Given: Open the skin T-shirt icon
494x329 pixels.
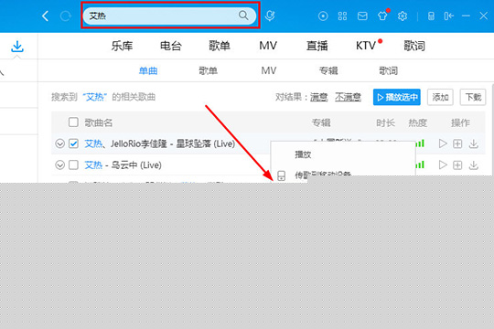Looking at the screenshot, I should [x=382, y=16].
